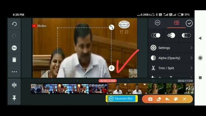Open the keyframe key icon
The height and width of the screenshot is (116, 206).
click(14, 48)
